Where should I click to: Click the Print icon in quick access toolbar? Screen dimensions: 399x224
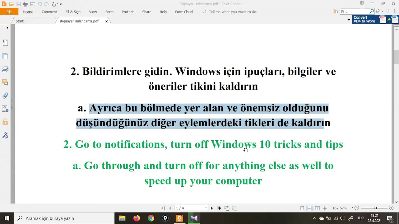[x=26, y=4]
